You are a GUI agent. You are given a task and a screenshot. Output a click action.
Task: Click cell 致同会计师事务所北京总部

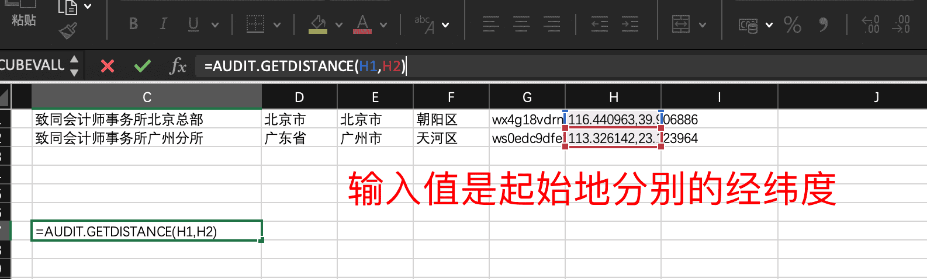click(x=147, y=119)
